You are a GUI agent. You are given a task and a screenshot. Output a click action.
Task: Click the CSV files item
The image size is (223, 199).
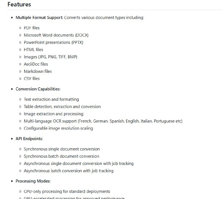tap(32, 79)
